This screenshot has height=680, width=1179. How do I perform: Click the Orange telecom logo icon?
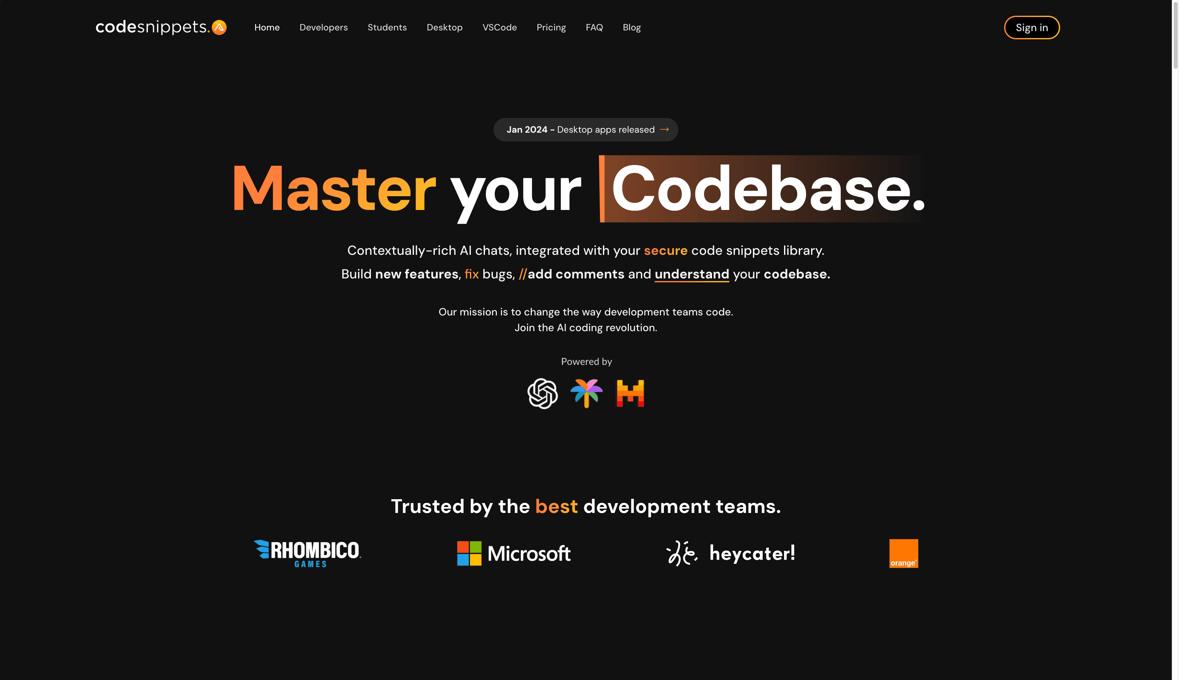[x=904, y=553]
